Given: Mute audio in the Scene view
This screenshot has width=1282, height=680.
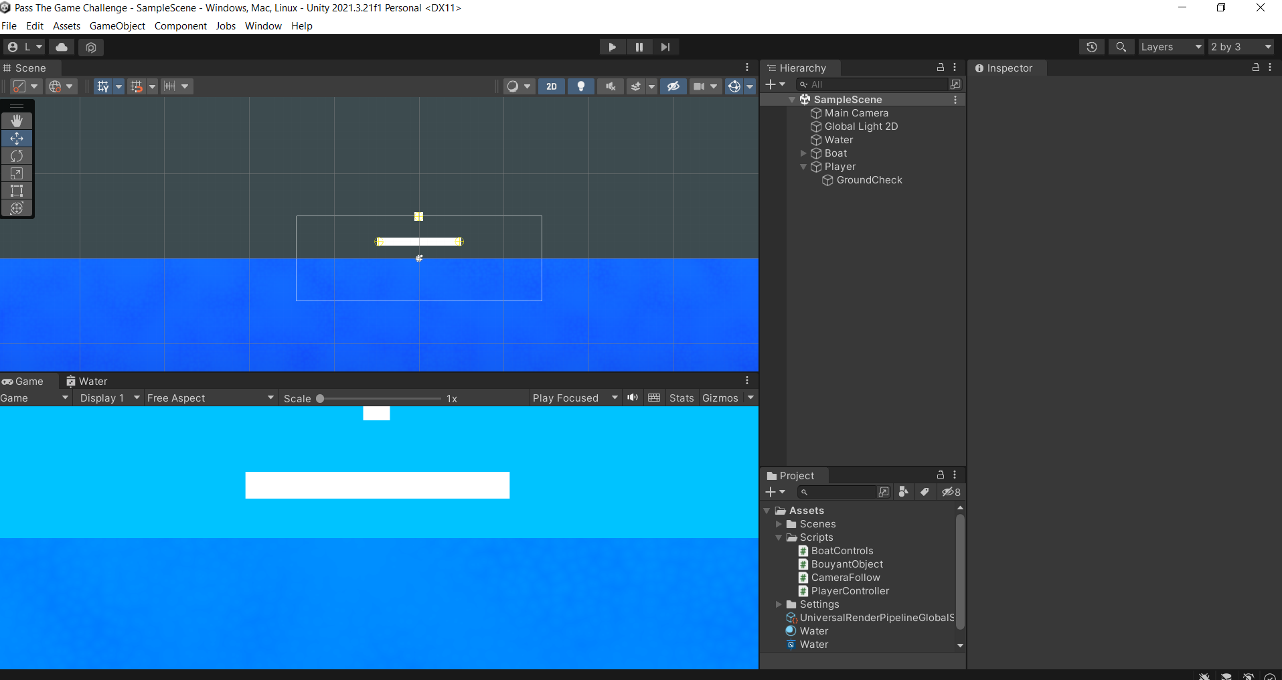Looking at the screenshot, I should coord(610,86).
